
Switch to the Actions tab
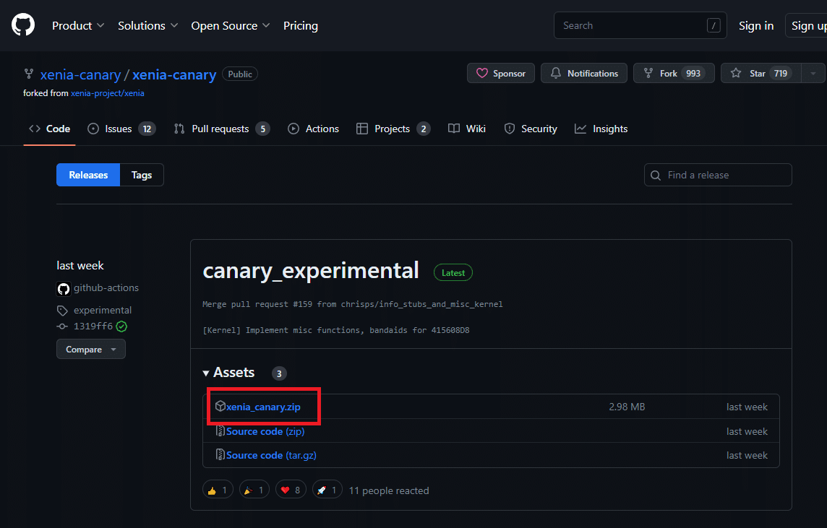click(x=313, y=129)
